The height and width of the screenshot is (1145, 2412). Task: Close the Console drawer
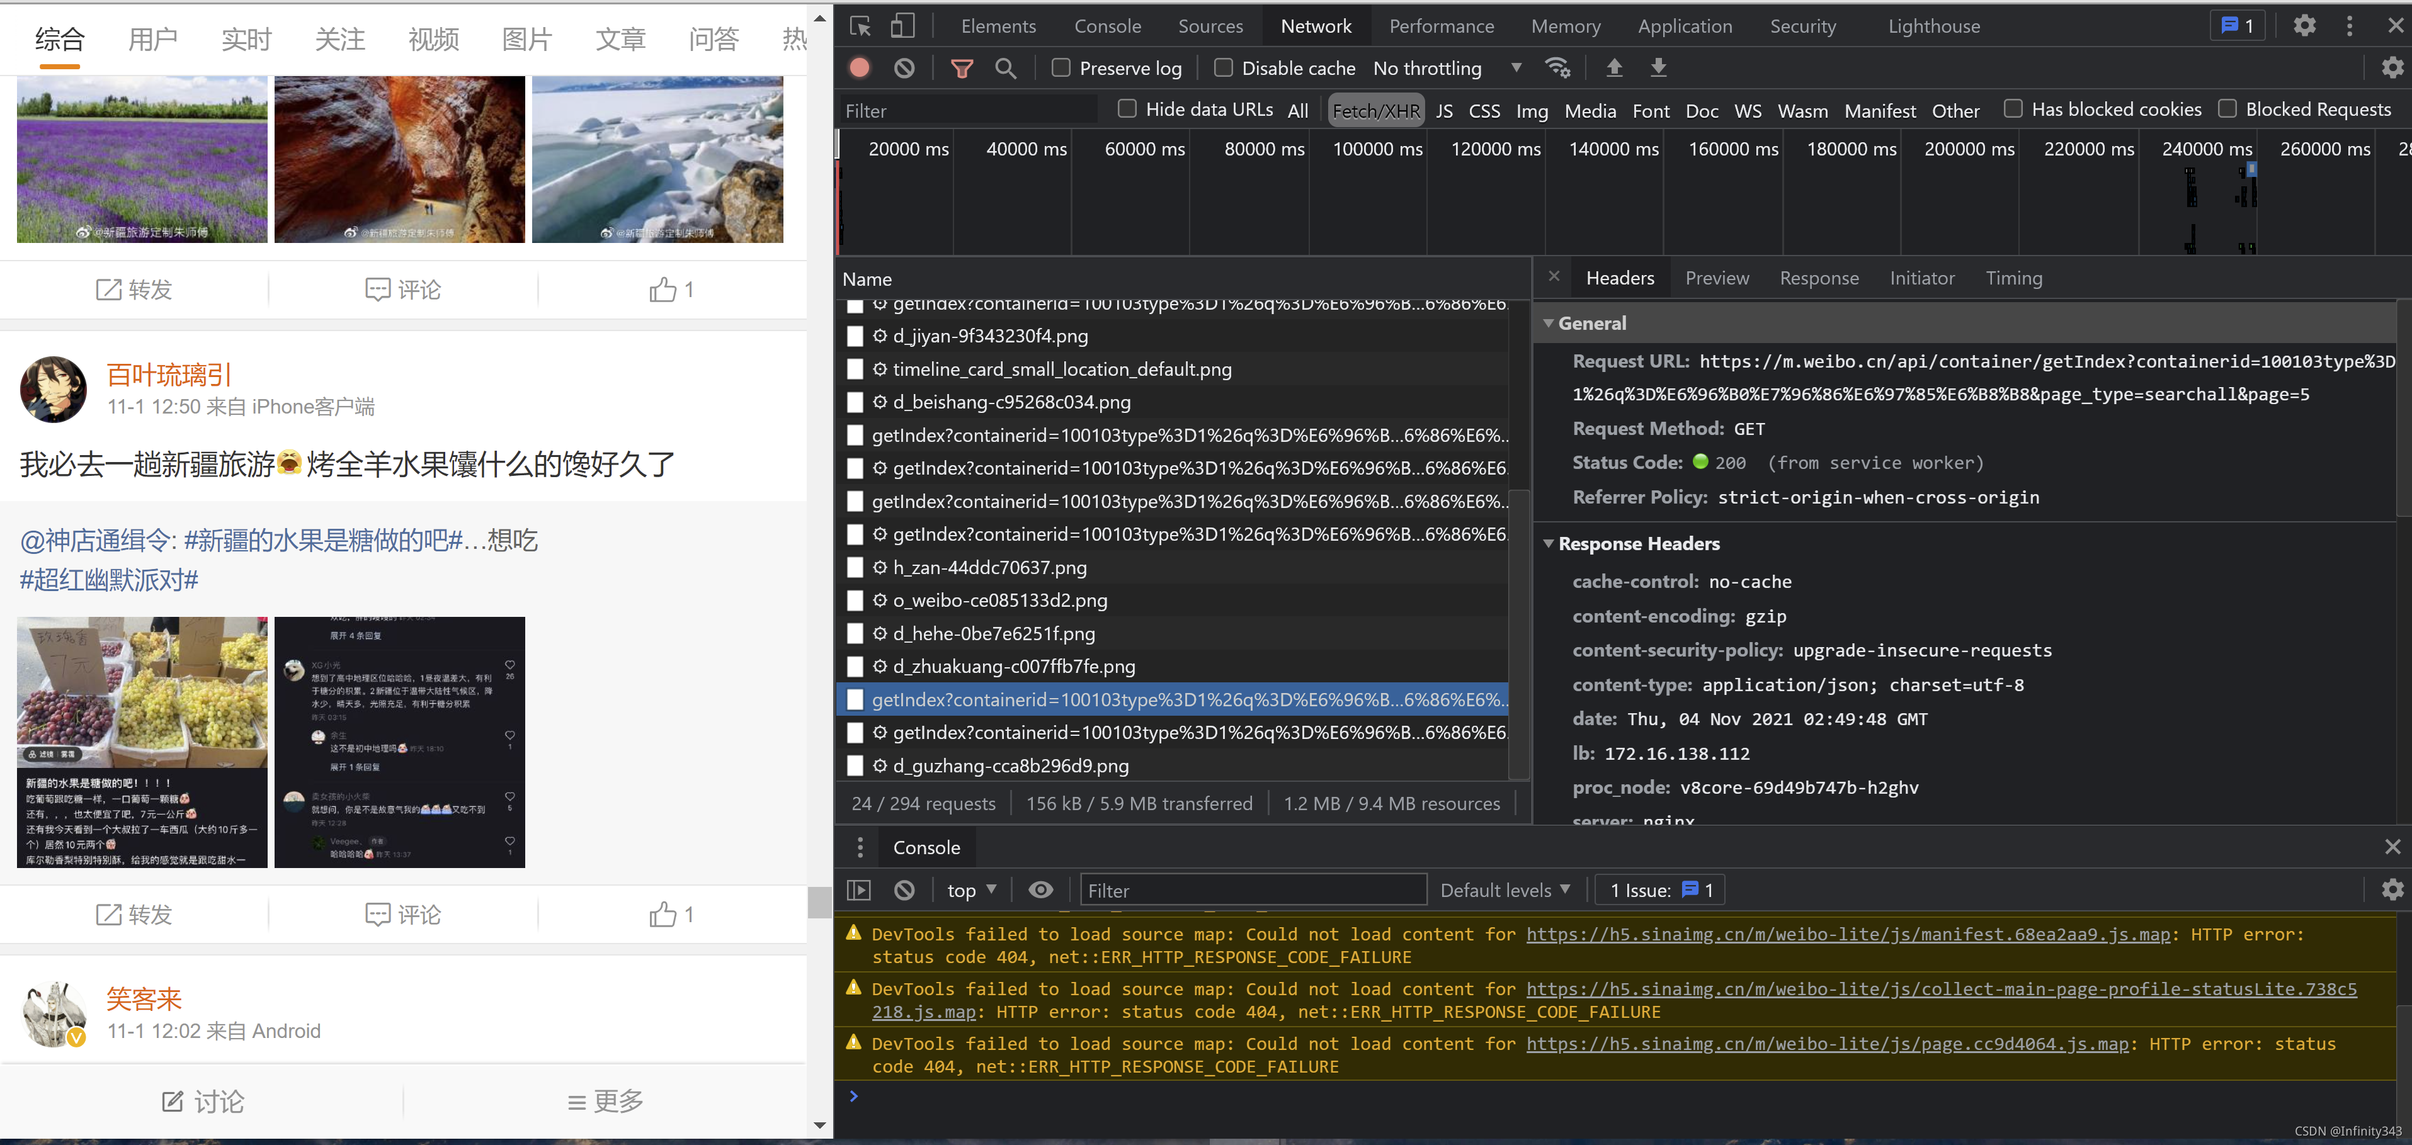2392,847
